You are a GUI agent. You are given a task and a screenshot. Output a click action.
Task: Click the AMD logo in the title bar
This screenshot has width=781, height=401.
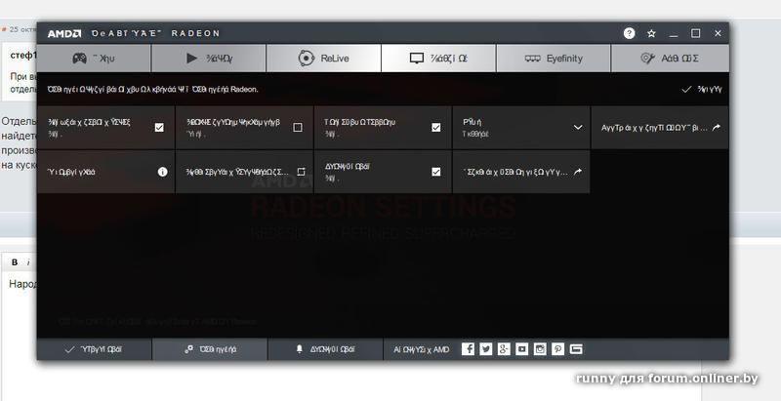pos(64,33)
